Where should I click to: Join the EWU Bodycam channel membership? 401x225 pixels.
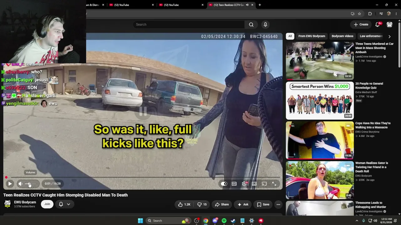(47, 204)
